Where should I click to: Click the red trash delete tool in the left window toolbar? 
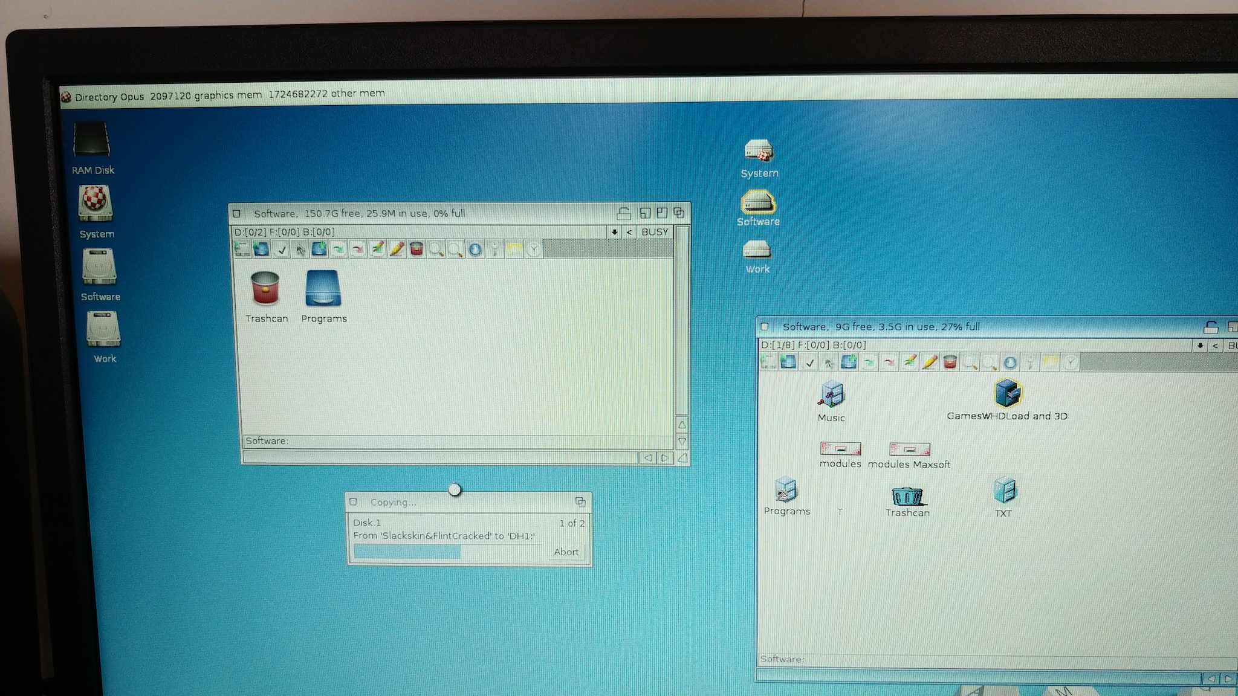(x=416, y=249)
